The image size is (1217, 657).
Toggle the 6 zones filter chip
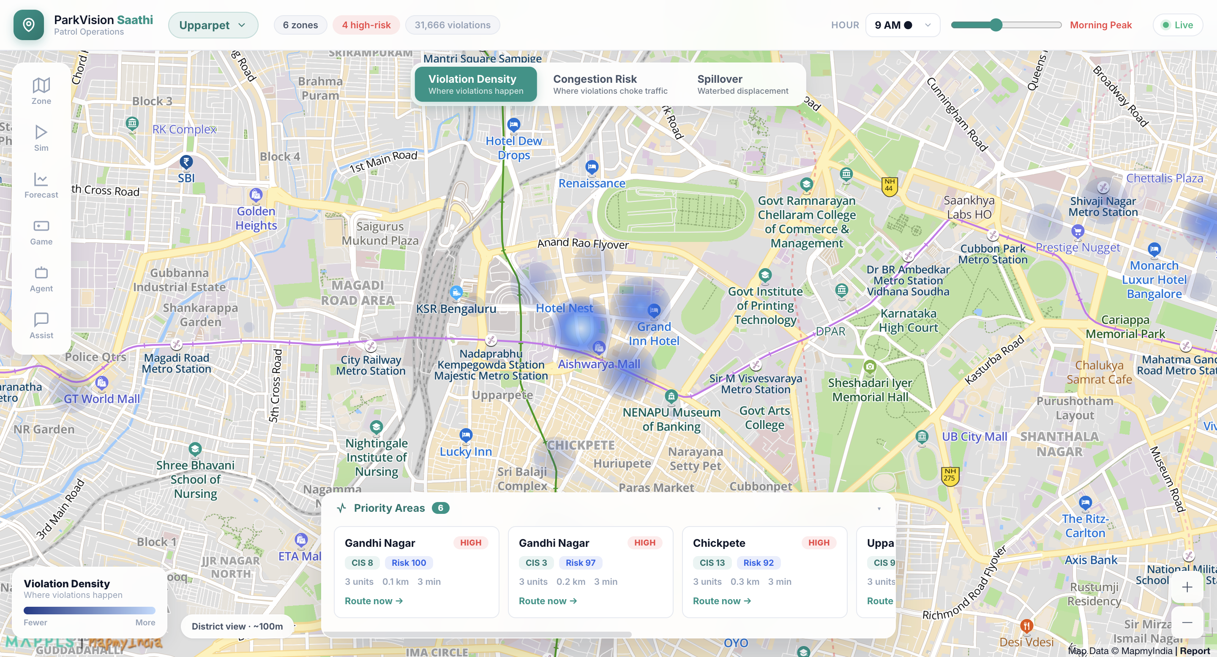(x=300, y=25)
